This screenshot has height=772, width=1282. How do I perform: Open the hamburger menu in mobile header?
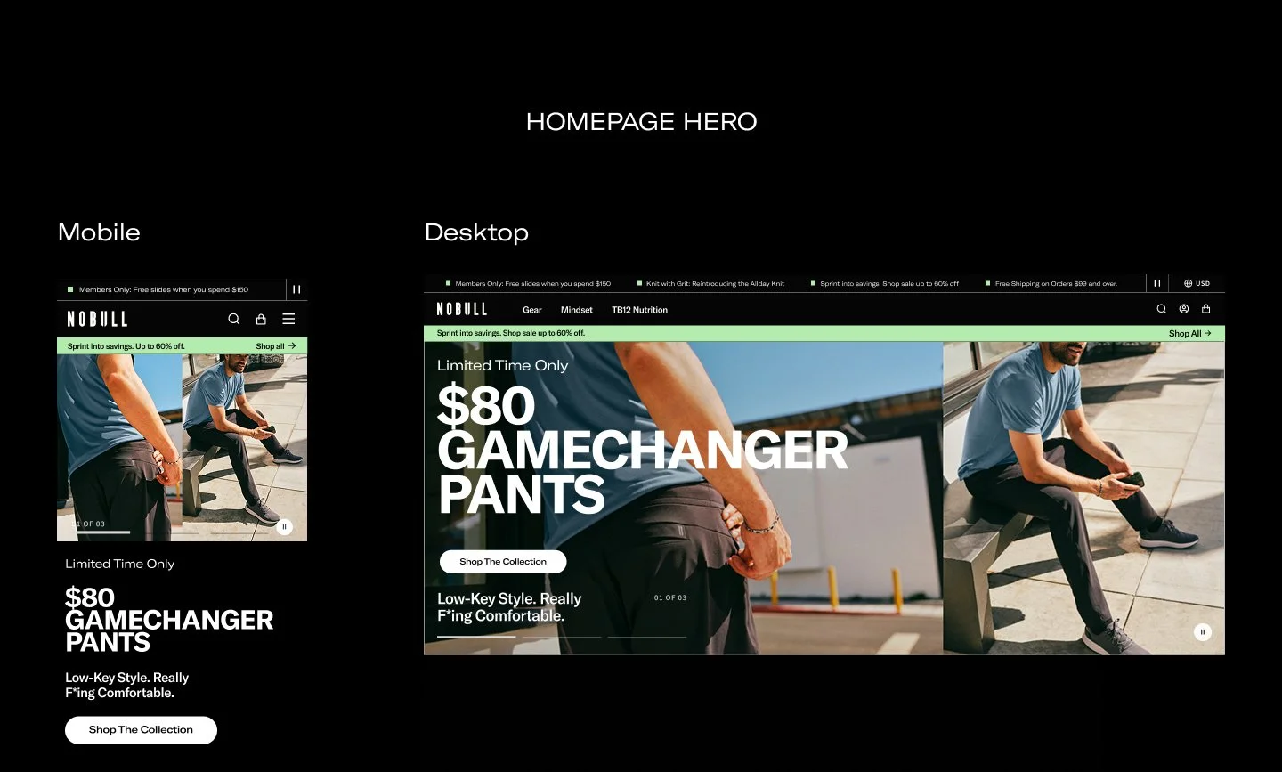click(x=288, y=319)
